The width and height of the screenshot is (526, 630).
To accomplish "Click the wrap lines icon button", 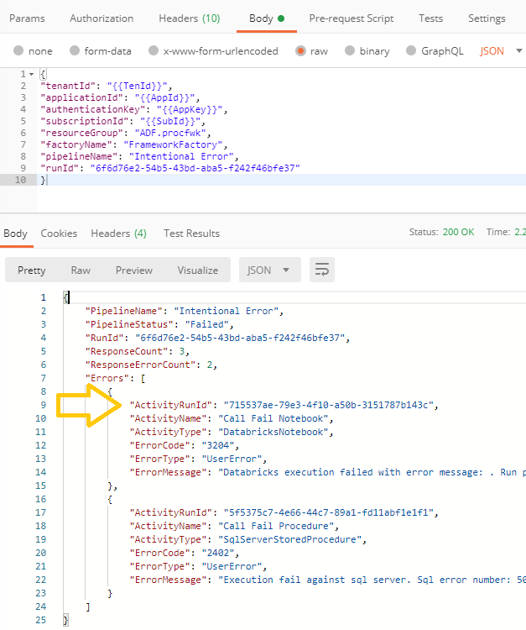I will [322, 270].
